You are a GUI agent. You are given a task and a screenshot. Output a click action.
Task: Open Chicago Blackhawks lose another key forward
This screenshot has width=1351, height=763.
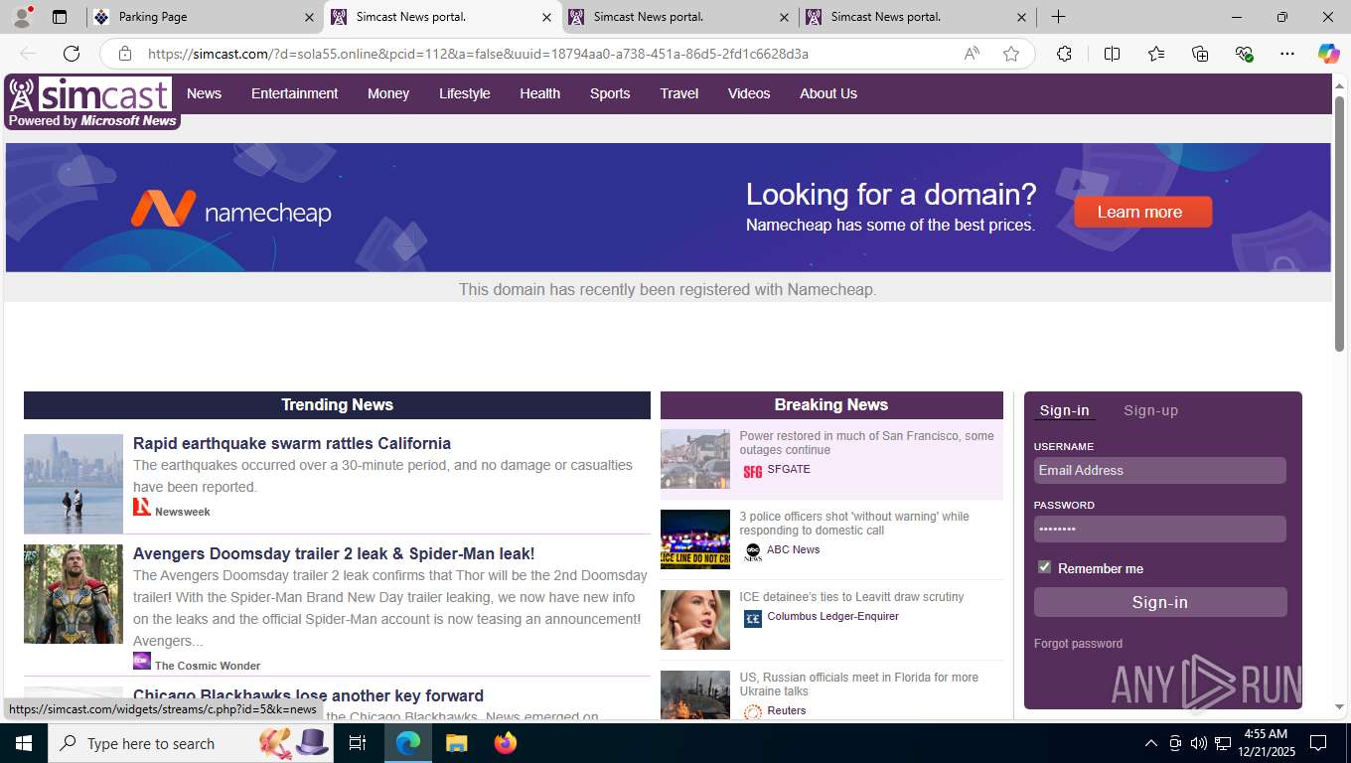point(308,695)
